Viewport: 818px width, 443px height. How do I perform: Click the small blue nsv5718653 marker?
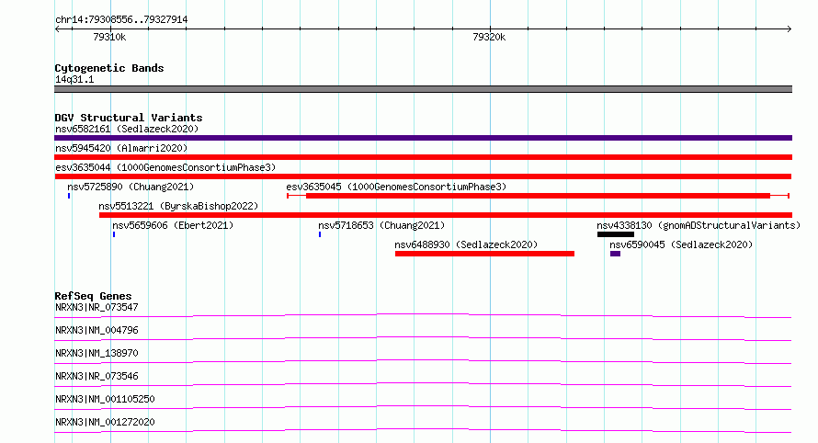tap(320, 234)
